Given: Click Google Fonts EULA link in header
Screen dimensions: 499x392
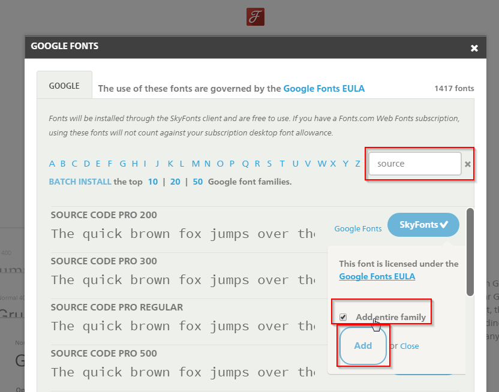Looking at the screenshot, I should [324, 89].
